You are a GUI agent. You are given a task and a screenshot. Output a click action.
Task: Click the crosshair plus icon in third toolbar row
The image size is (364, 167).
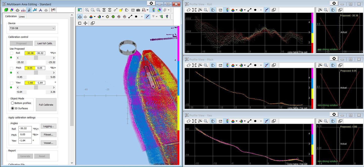tap(85, 23)
